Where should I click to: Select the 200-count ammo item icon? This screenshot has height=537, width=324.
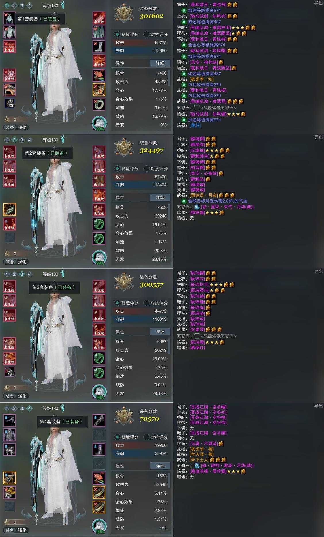[9, 103]
